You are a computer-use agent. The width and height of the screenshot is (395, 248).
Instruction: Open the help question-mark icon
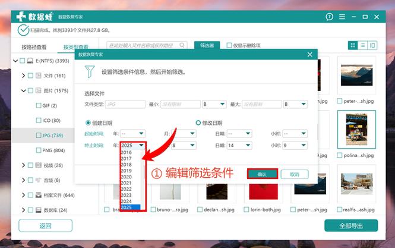coord(329,17)
